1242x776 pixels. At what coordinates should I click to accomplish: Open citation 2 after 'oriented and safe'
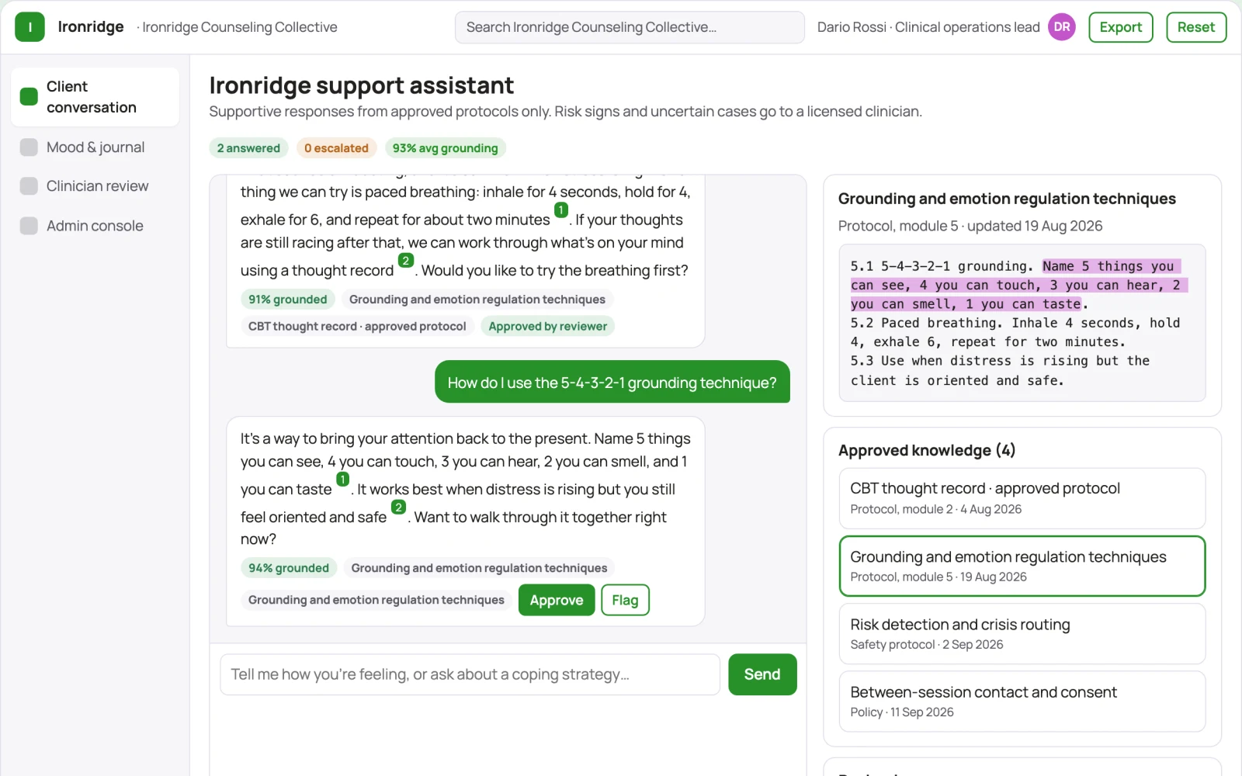click(x=398, y=508)
